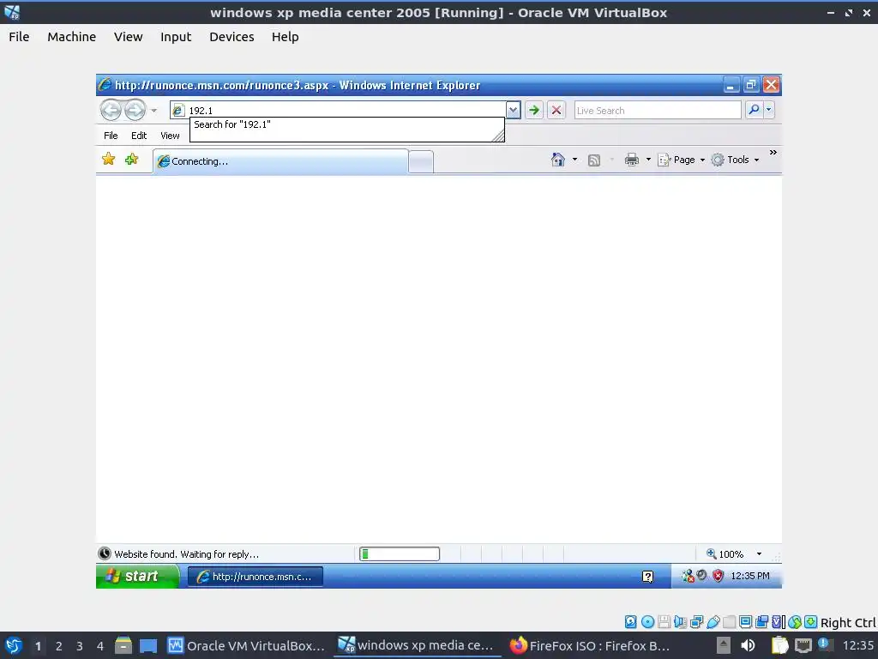878x659 pixels.
Task: Open recent pages dropdown beside Forward button
Action: (x=154, y=111)
